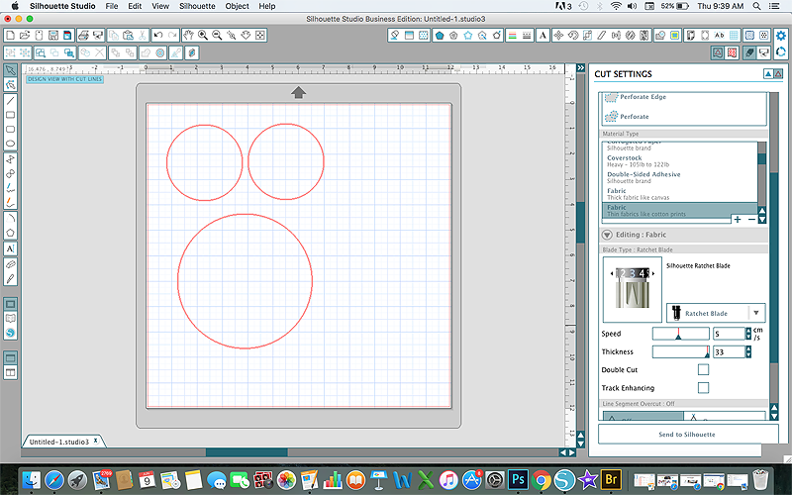Increase the Speed value stepper

(x=748, y=331)
